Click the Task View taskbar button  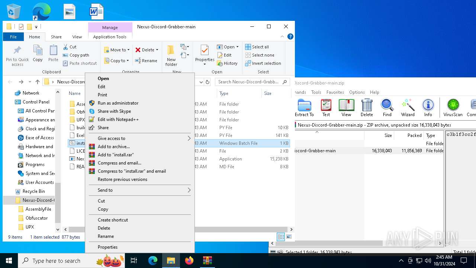point(134,261)
